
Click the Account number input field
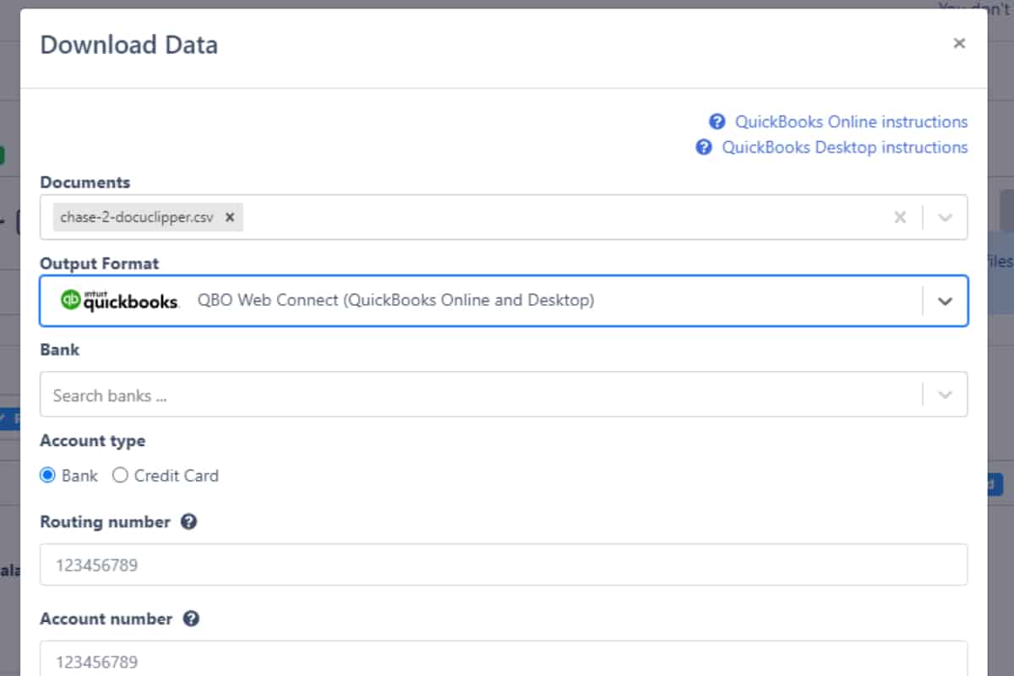(504, 660)
